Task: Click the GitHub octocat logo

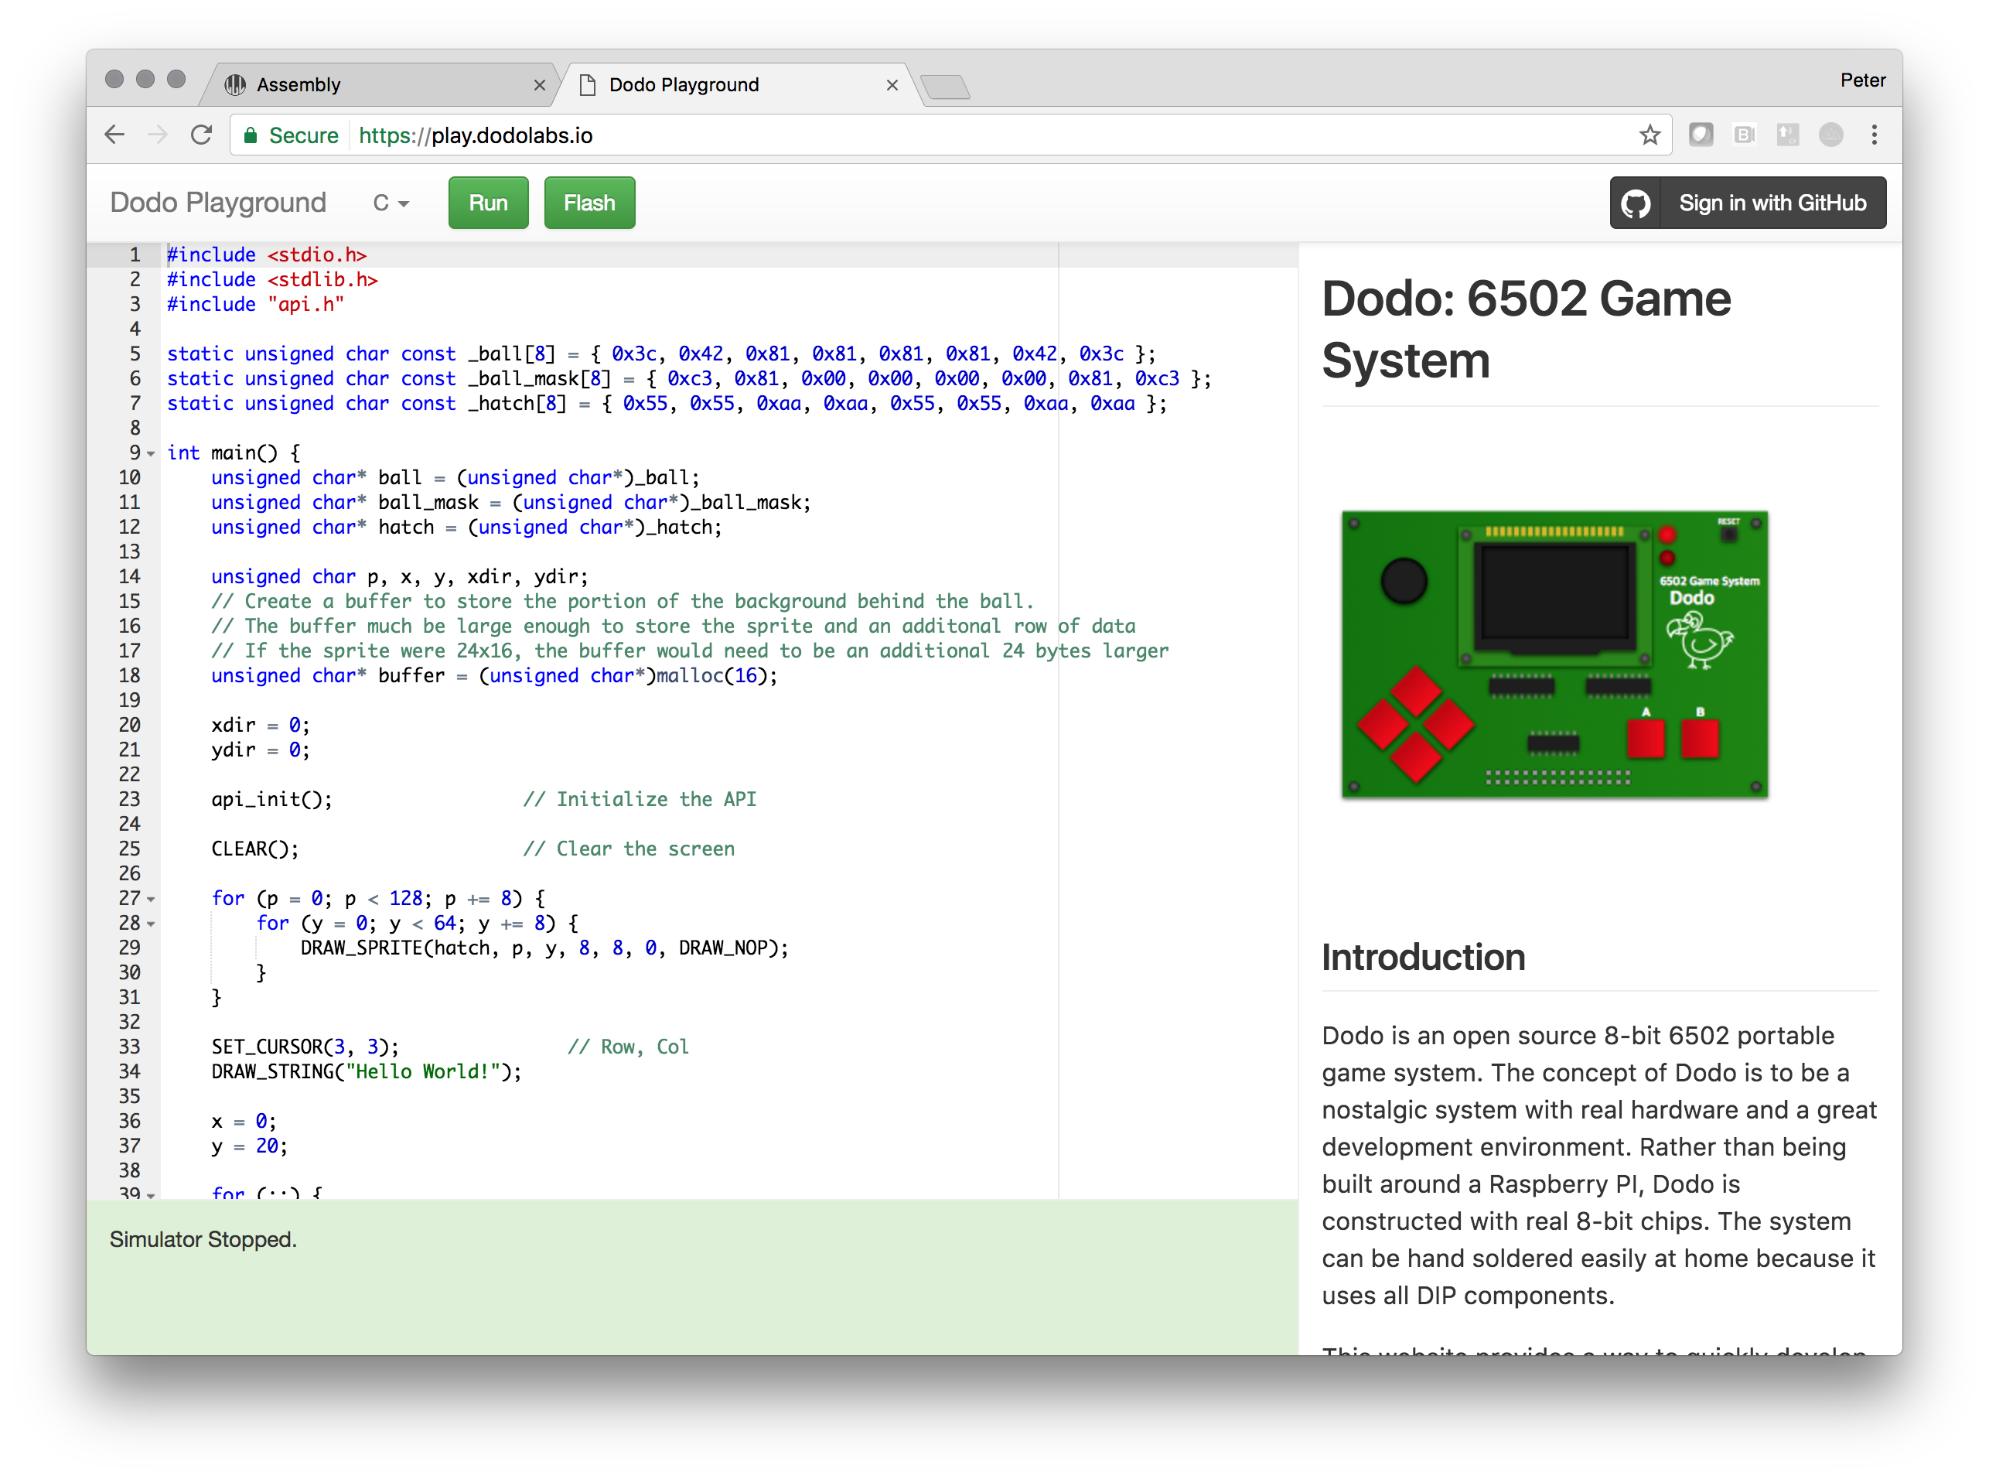Action: pos(1635,203)
